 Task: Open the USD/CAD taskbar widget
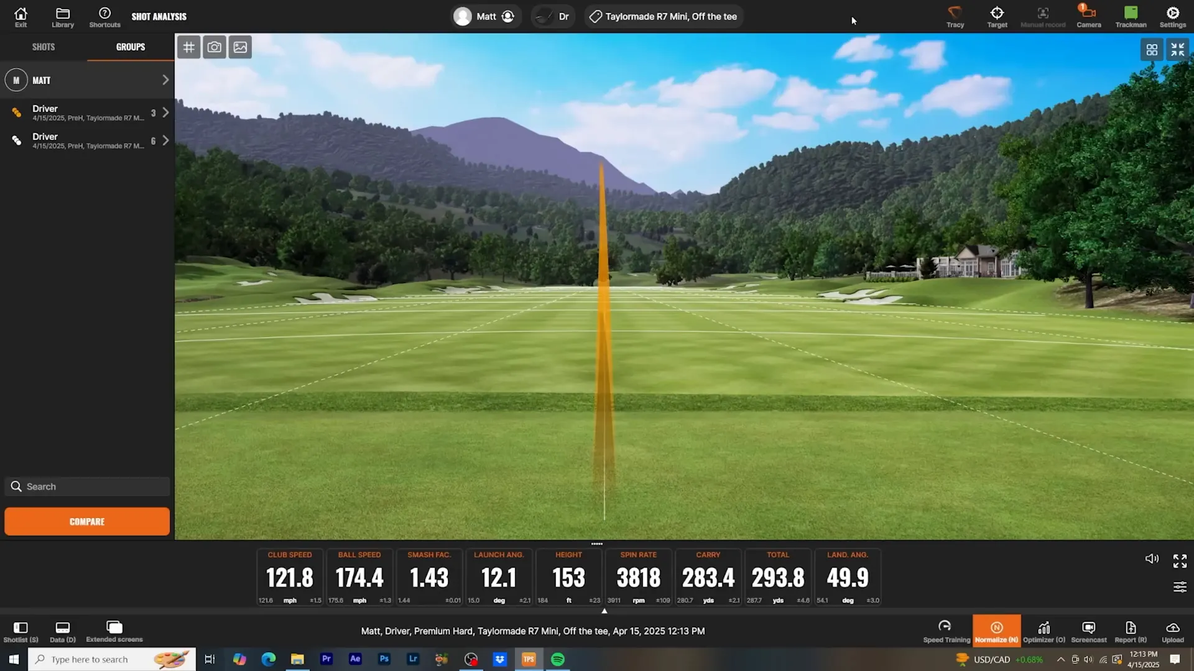click(x=999, y=659)
